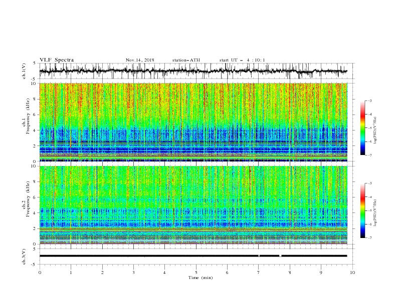Click the ch.1 colorbar log(PSD) unit label
The height and width of the screenshot is (306, 397).
[x=375, y=130]
